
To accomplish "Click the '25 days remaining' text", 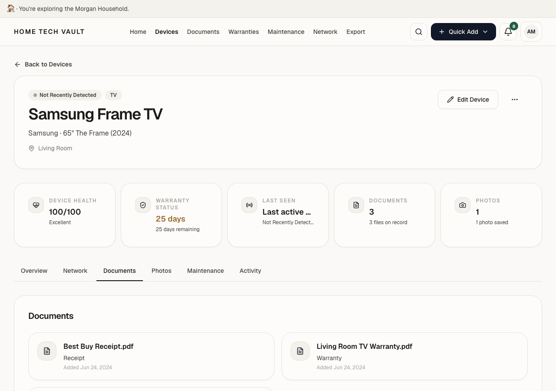I will [x=178, y=229].
